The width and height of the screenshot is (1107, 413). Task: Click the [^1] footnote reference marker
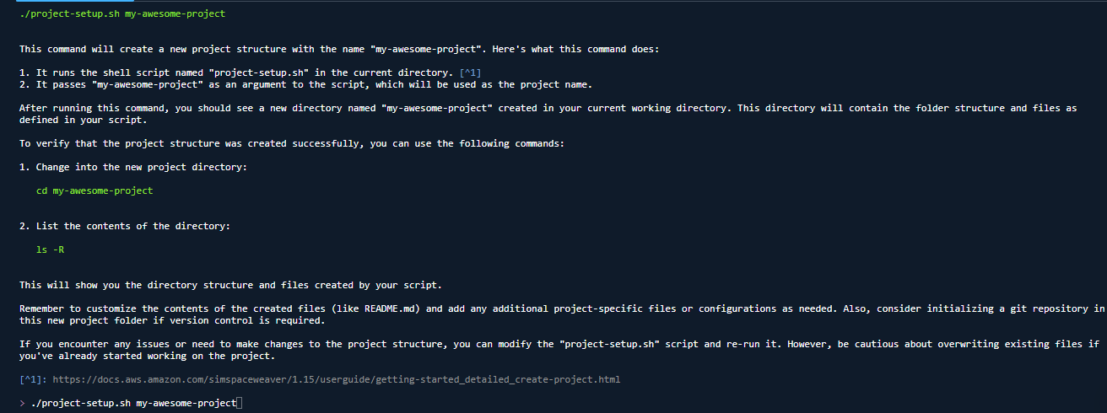(x=471, y=72)
